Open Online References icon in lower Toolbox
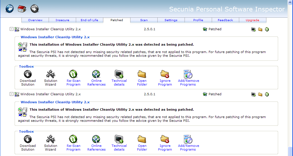 click(x=96, y=139)
